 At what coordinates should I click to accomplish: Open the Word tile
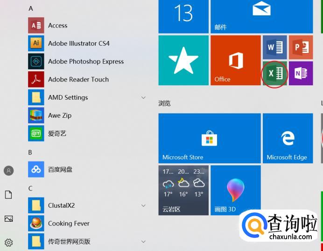(275, 47)
